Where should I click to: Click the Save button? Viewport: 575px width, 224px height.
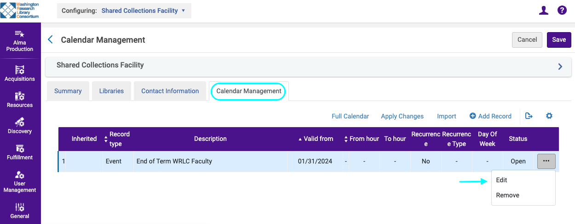pyautogui.click(x=559, y=40)
